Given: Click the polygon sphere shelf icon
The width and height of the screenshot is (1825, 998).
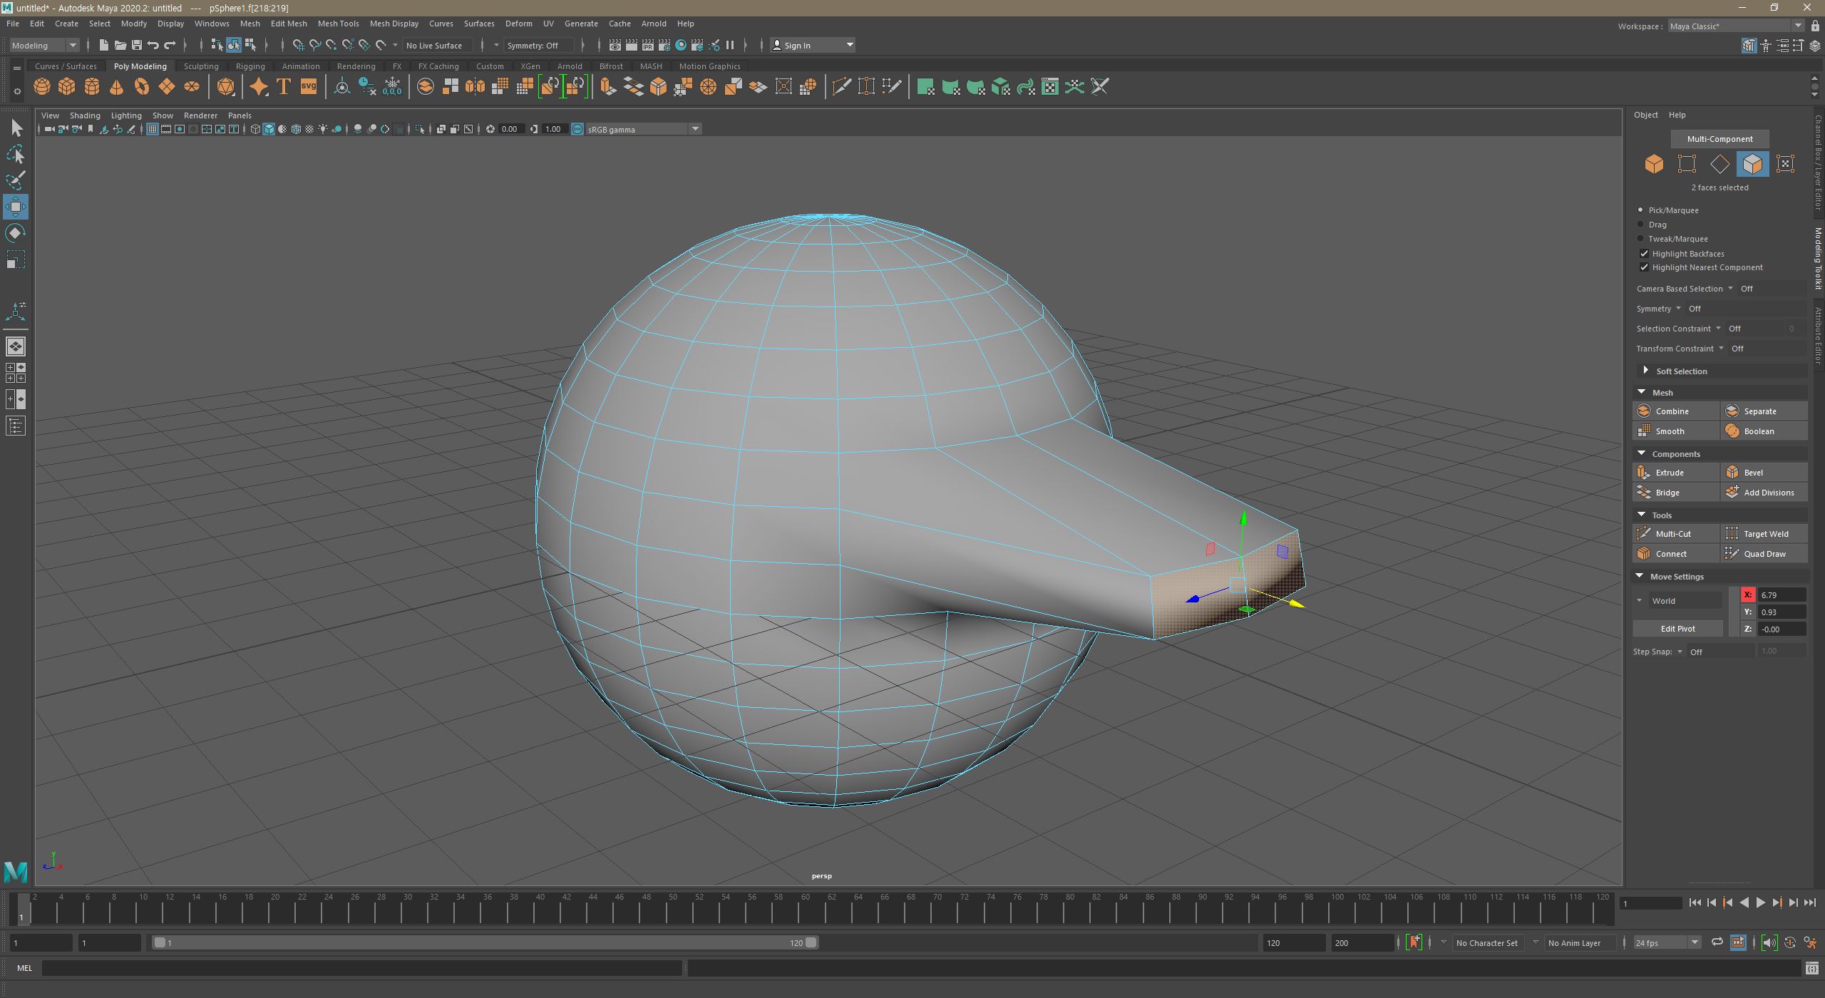Looking at the screenshot, I should [x=42, y=87].
